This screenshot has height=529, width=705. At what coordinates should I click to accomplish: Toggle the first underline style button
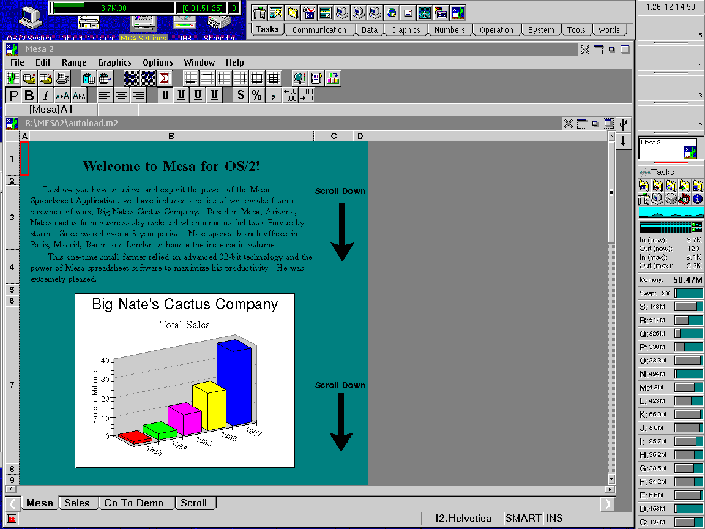165,95
